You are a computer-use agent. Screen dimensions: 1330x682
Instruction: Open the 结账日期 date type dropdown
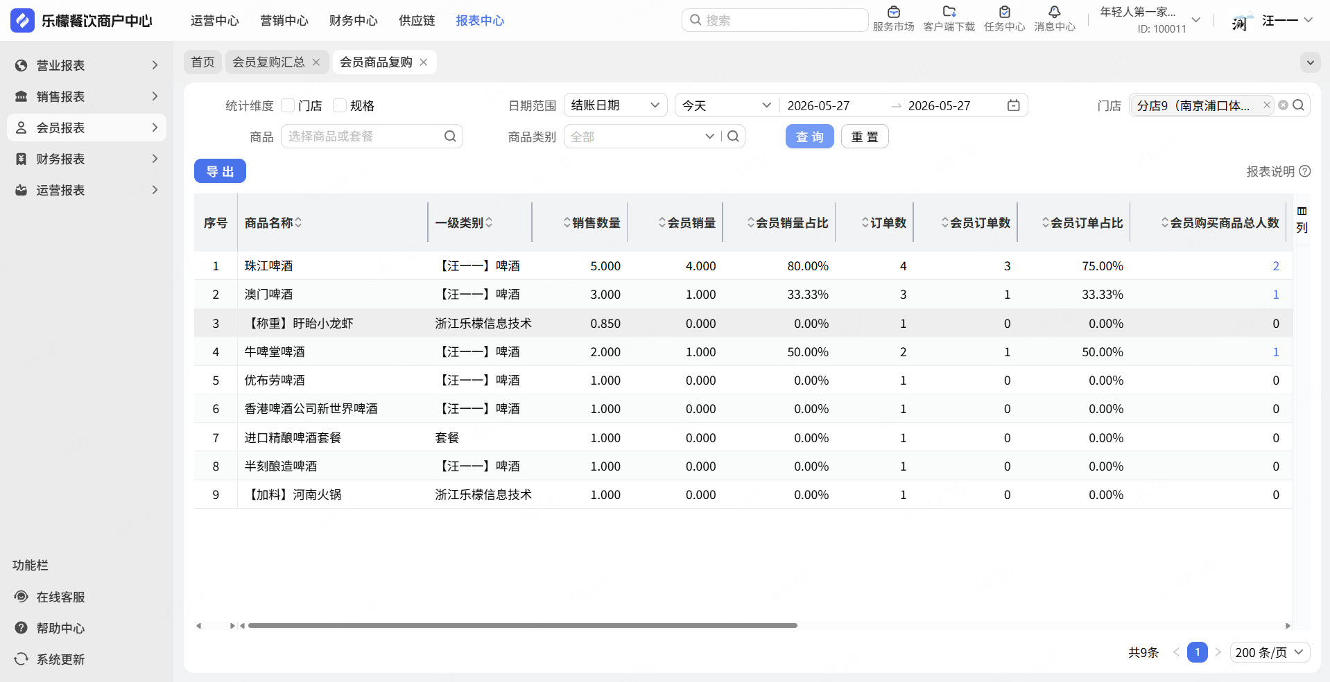coord(615,105)
